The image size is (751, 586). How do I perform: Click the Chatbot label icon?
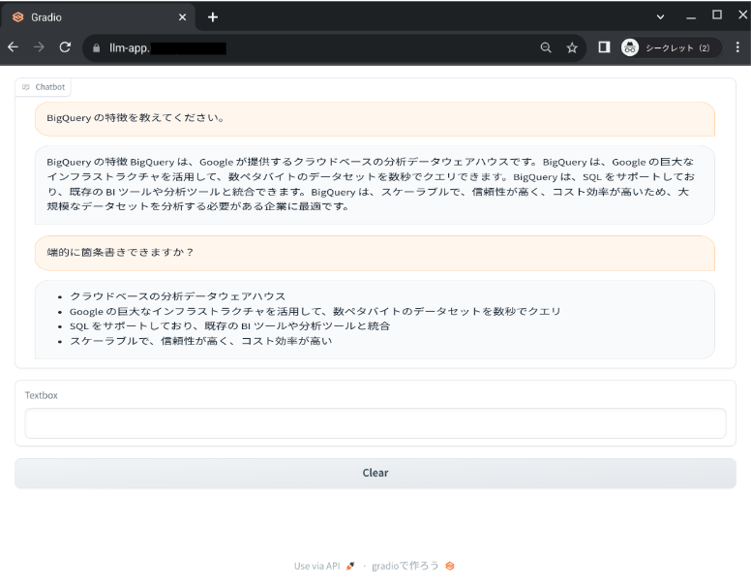[26, 87]
